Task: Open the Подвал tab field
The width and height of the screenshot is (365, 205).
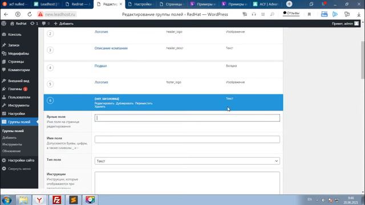Action: click(100, 66)
